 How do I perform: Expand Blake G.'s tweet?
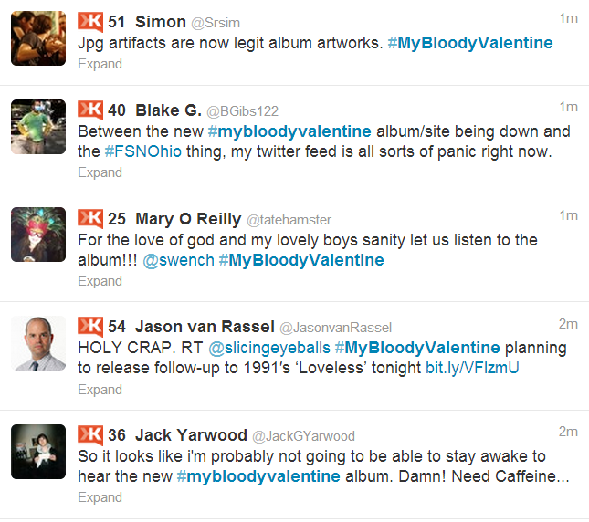pos(100,172)
